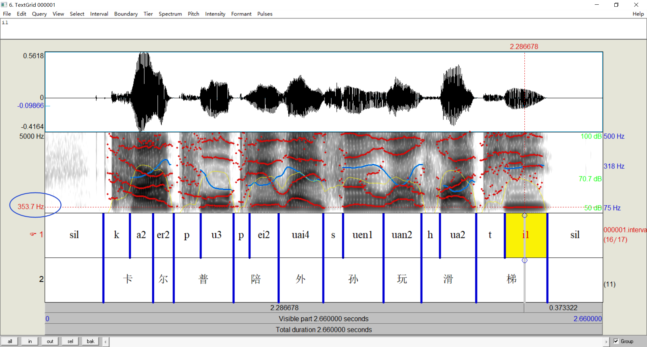Screen dimensions: 647x347
Task: Click the scrollbar right arrow
Action: pyautogui.click(x=606, y=342)
